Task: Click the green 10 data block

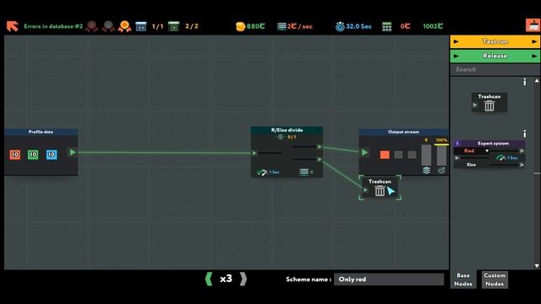Action: click(x=33, y=155)
